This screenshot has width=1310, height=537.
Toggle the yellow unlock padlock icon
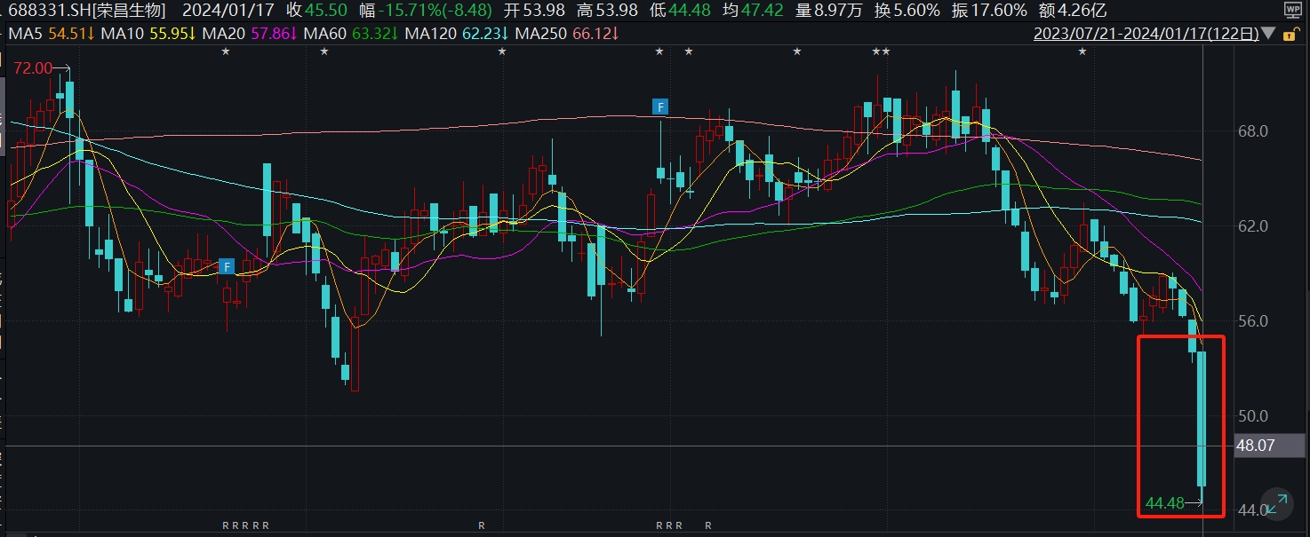(1299, 33)
